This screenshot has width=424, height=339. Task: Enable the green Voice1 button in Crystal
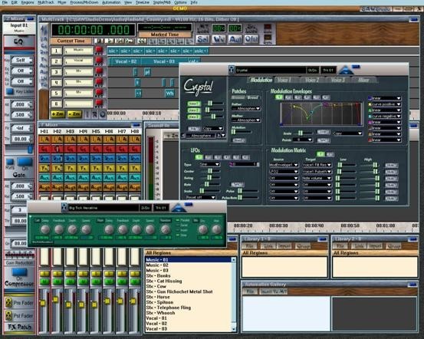point(194,104)
